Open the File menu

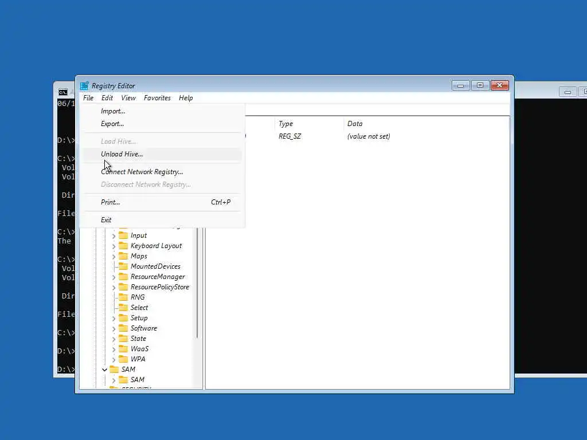point(88,97)
